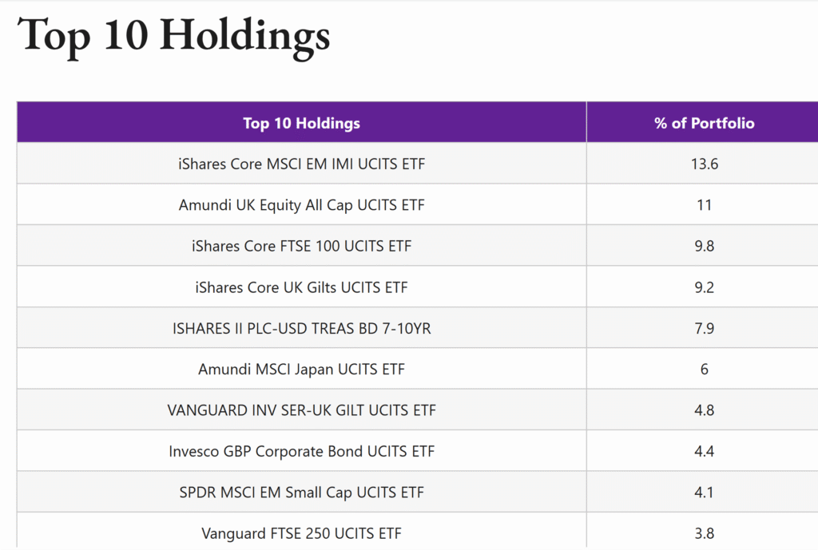Viewport: 818px width, 550px height.
Task: Click Amundi MSCI Japan UCITS ETF
Action: 301,370
